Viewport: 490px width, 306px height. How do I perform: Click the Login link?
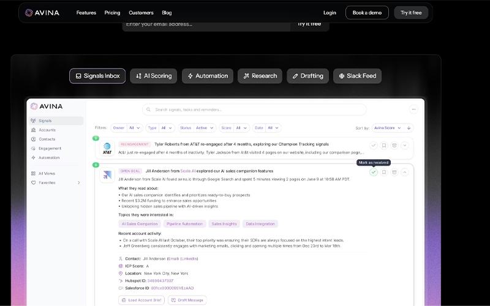330,13
